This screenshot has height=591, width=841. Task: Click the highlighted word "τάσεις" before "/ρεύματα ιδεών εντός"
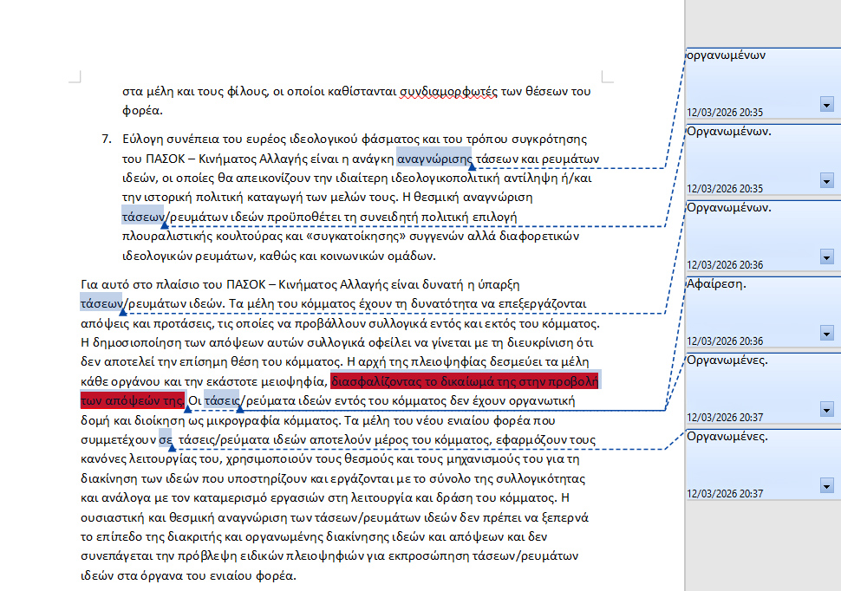coord(221,401)
